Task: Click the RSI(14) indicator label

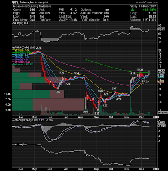Action: (21, 23)
